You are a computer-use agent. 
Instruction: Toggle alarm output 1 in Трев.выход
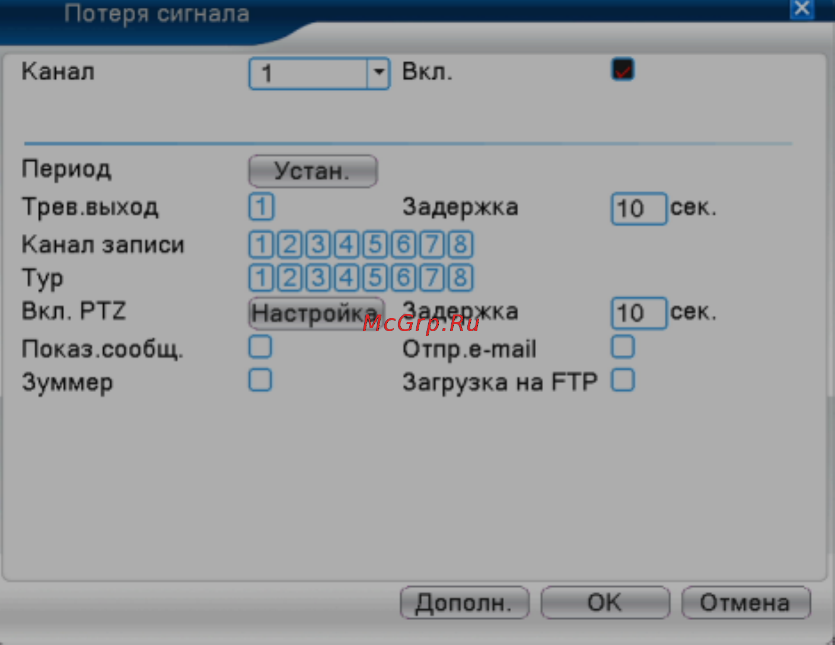261,206
